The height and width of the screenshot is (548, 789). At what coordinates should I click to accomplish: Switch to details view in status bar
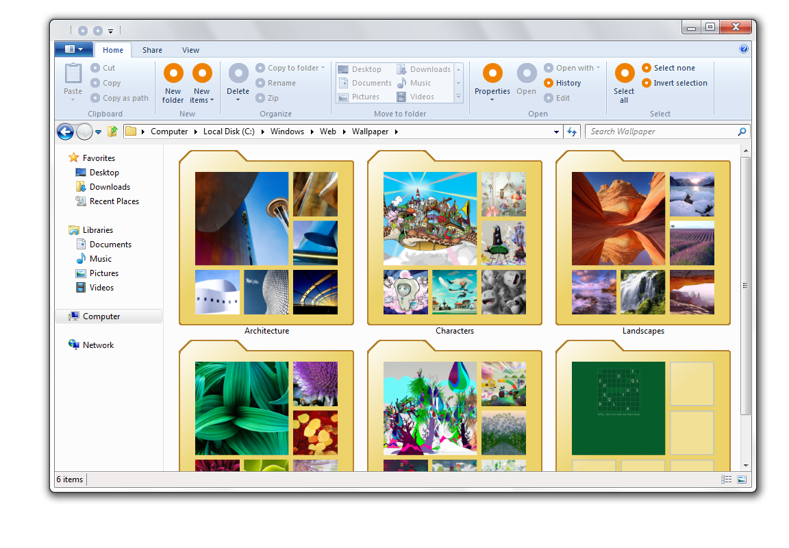(726, 480)
